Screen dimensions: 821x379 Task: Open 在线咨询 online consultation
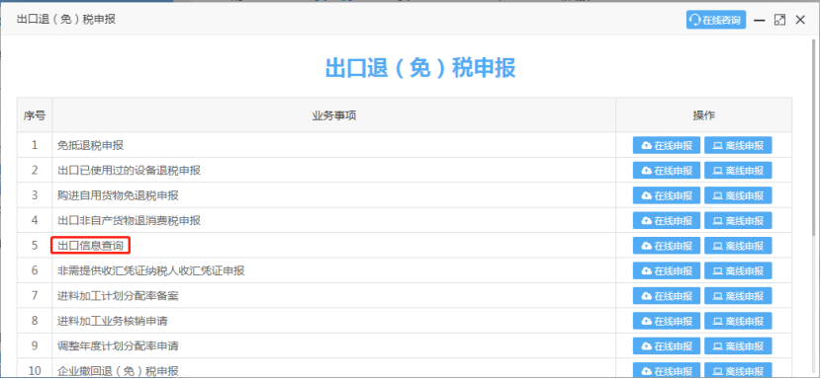tap(716, 20)
